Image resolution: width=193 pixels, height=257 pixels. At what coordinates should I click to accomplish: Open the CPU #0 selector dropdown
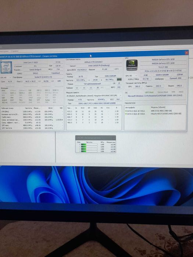pyautogui.click(x=10, y=77)
